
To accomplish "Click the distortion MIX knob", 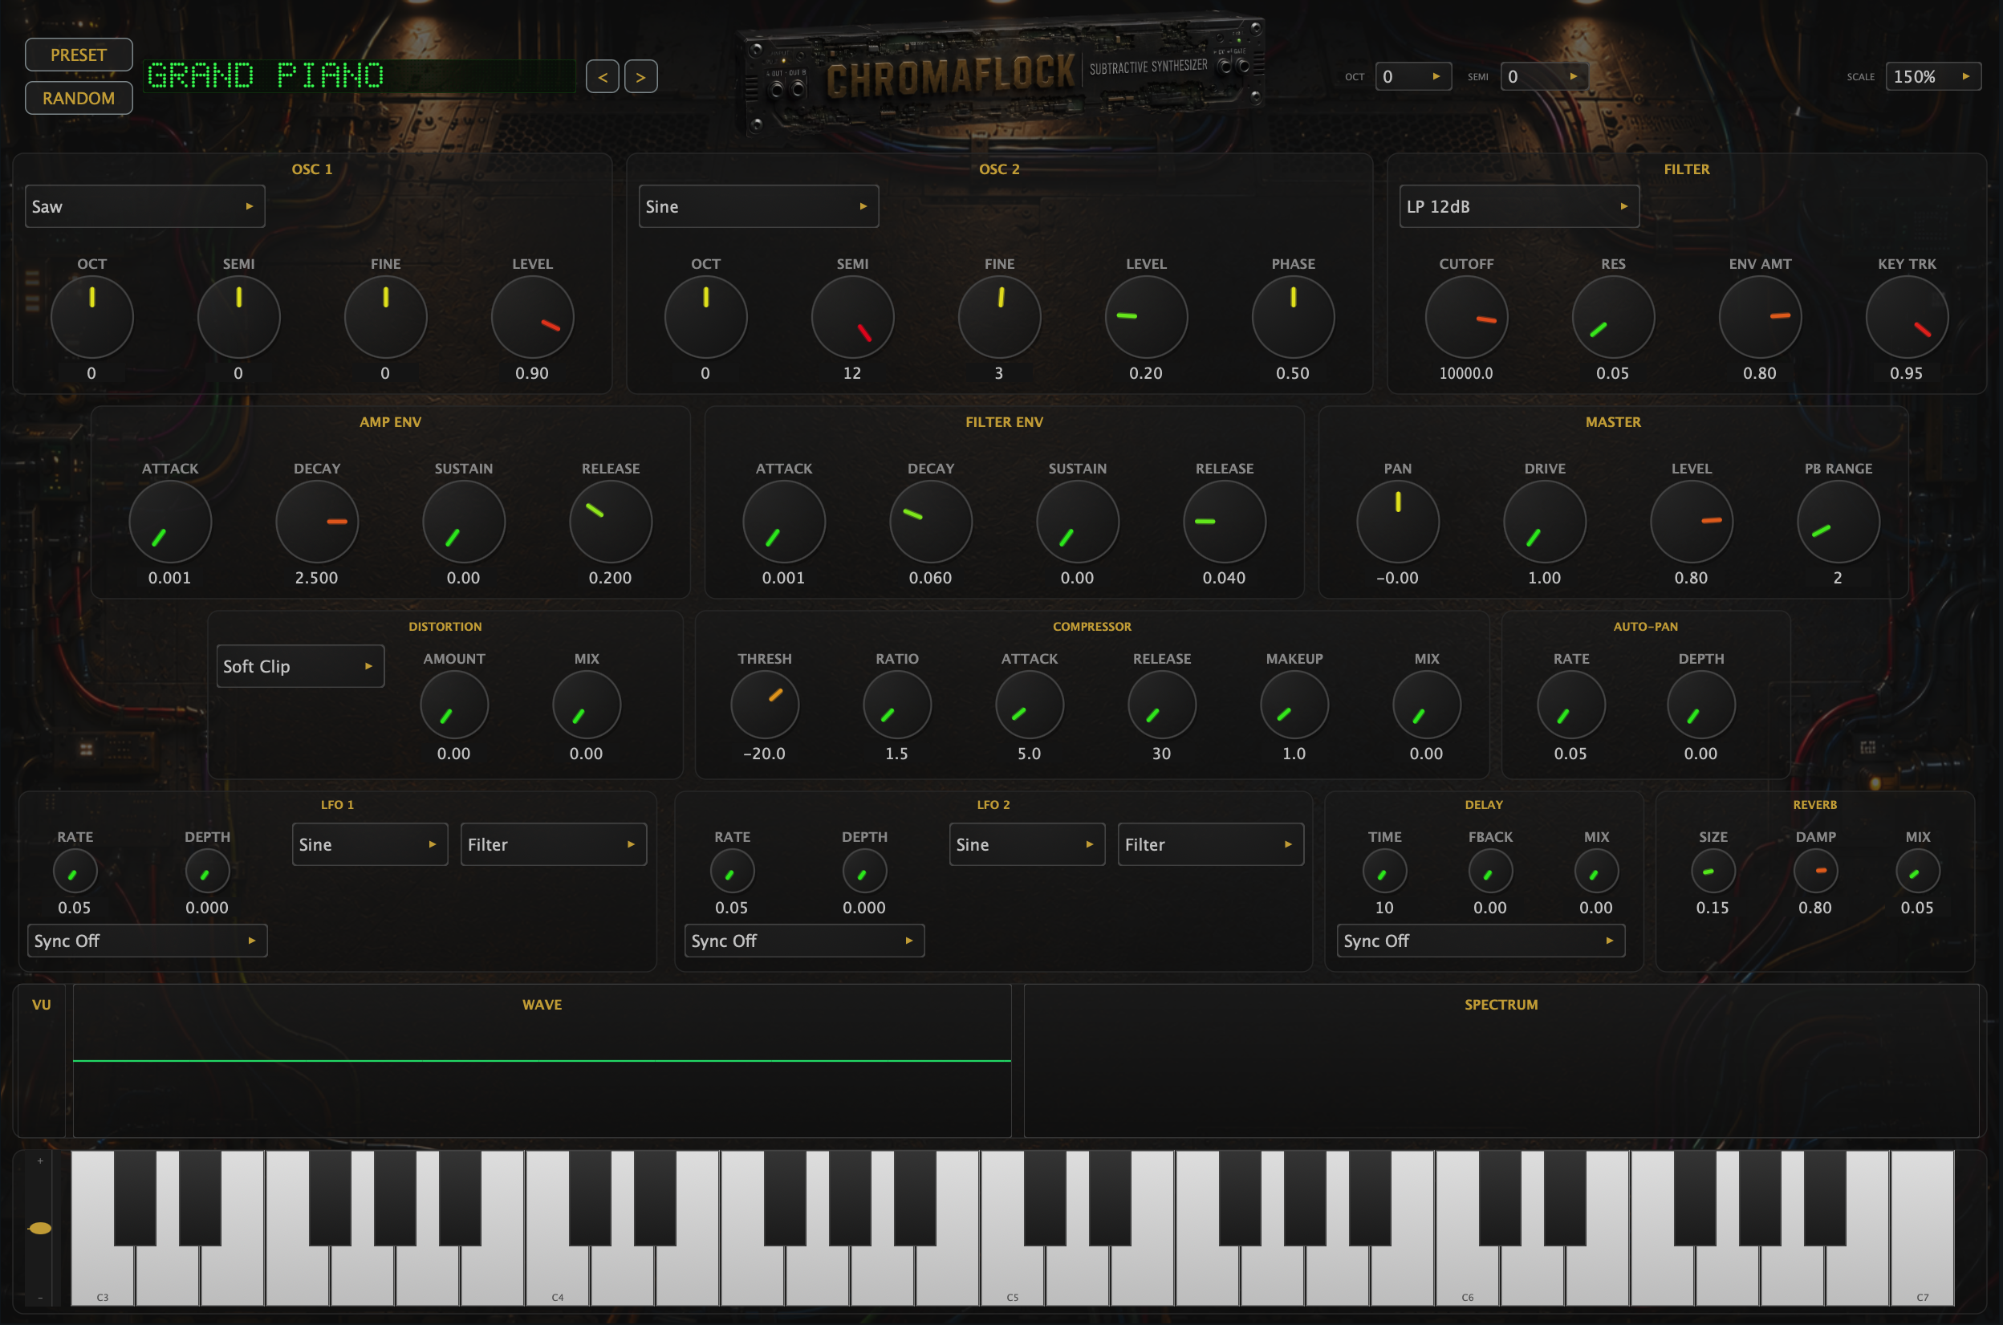I will 587,705.
